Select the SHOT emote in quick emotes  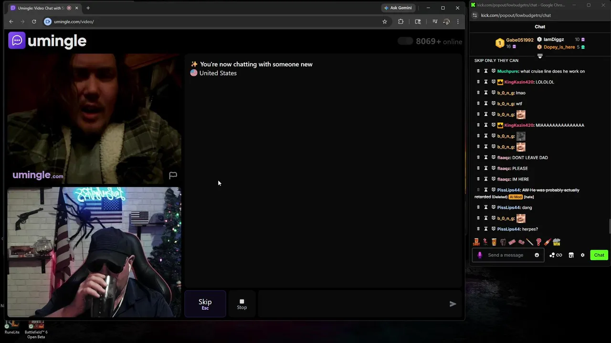click(476, 242)
